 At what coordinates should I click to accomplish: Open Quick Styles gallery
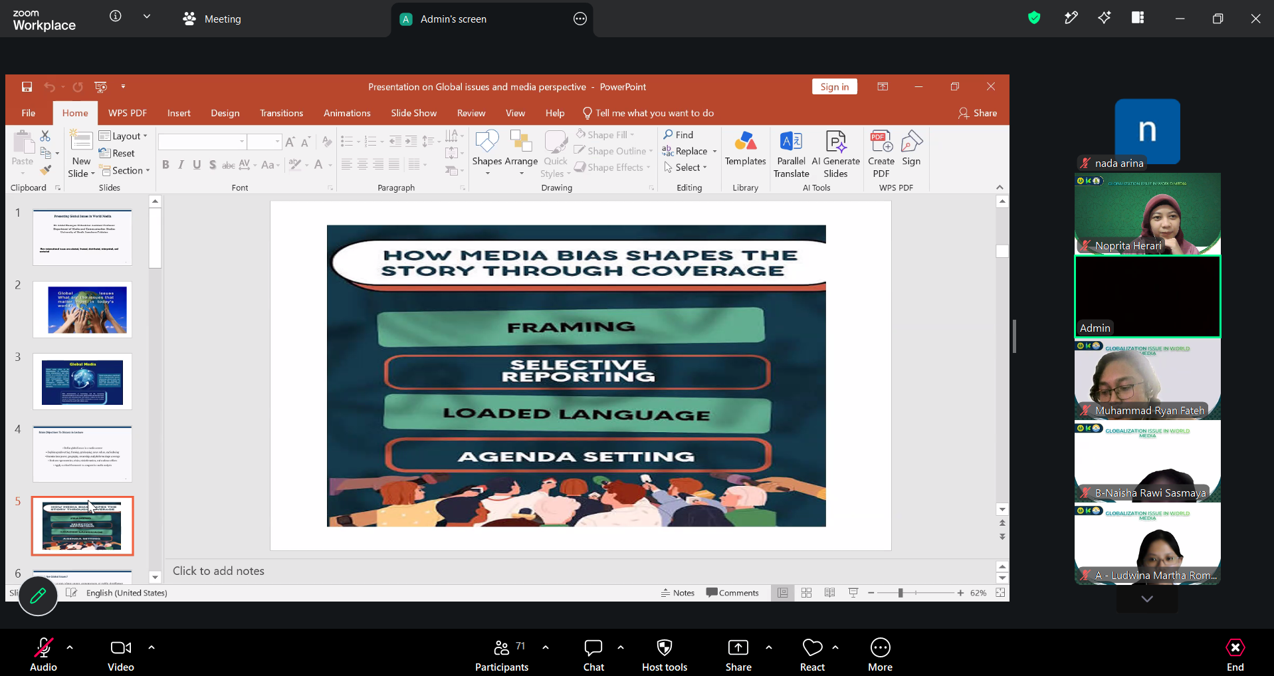(556, 153)
